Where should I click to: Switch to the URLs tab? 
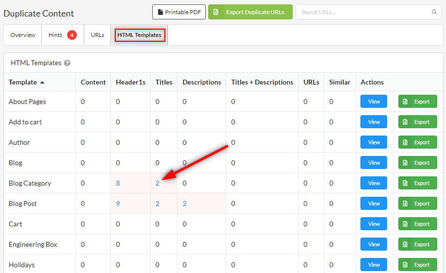coord(97,35)
